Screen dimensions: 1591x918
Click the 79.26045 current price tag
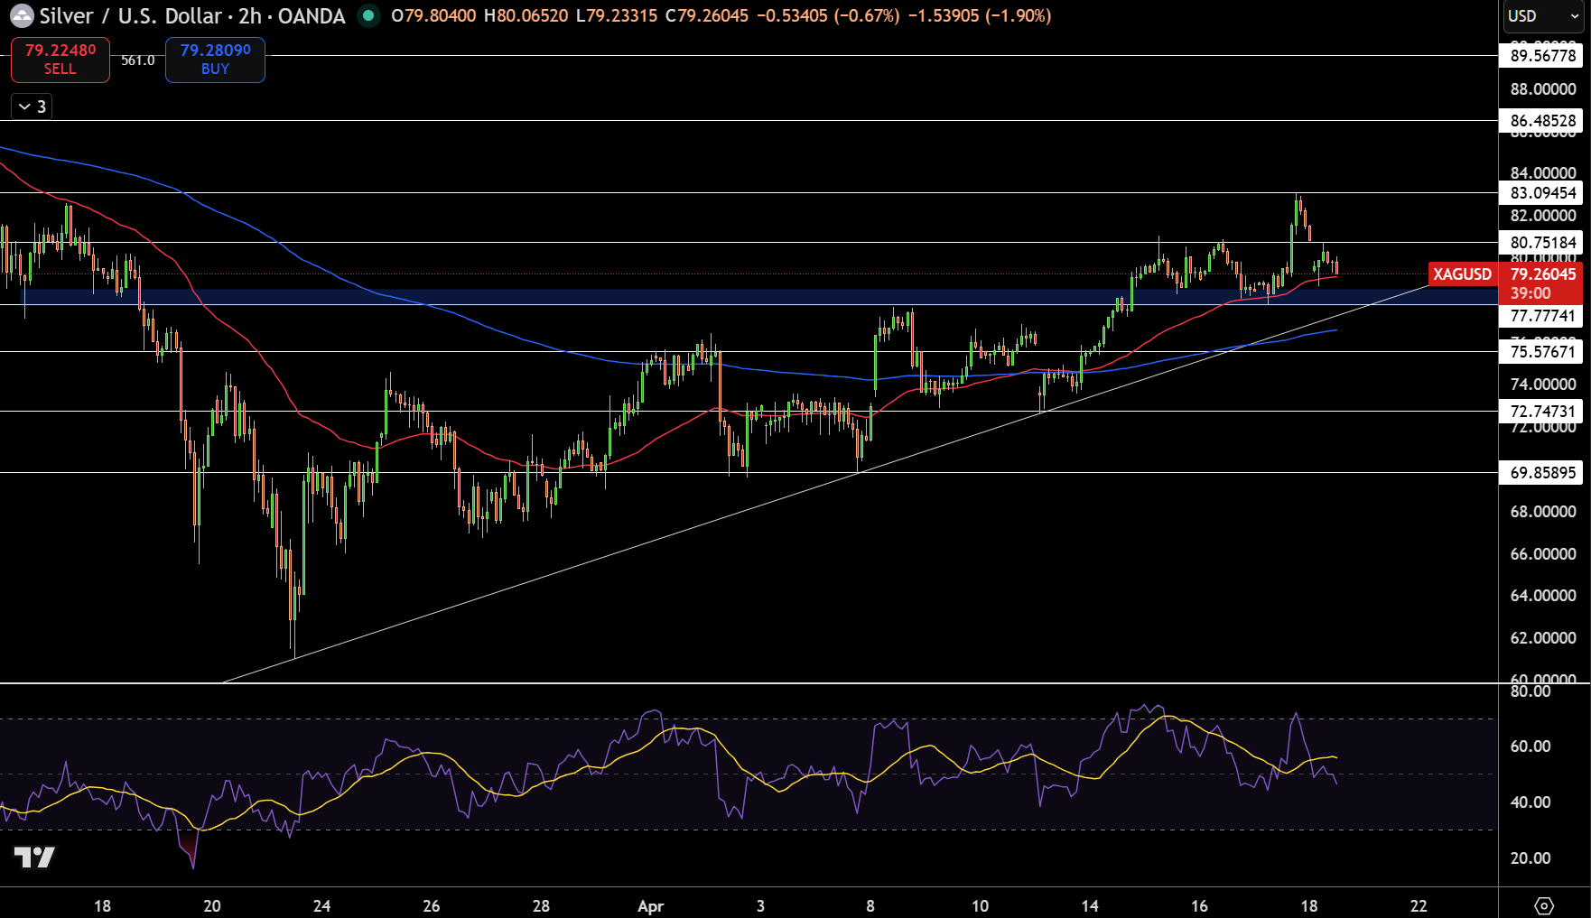(1542, 274)
